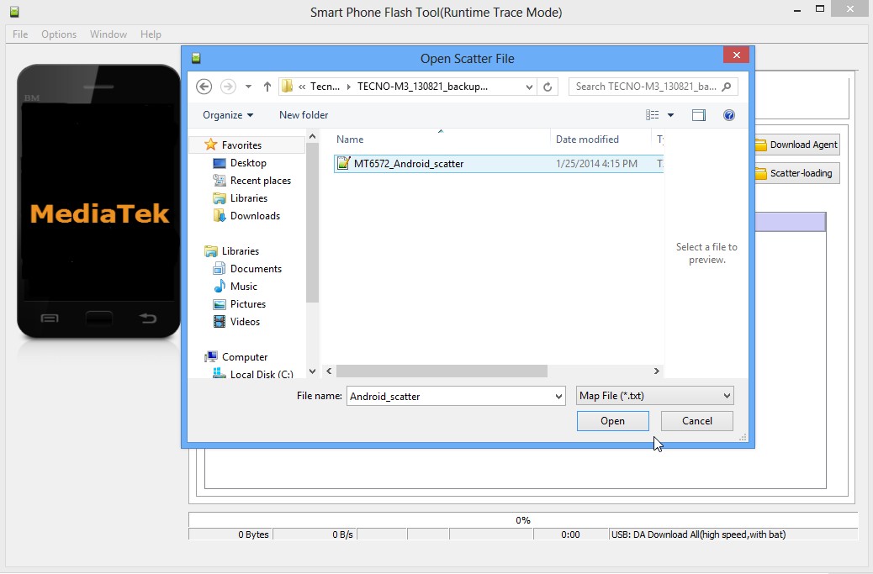Click the Cancel button
The height and width of the screenshot is (574, 873).
tap(696, 420)
